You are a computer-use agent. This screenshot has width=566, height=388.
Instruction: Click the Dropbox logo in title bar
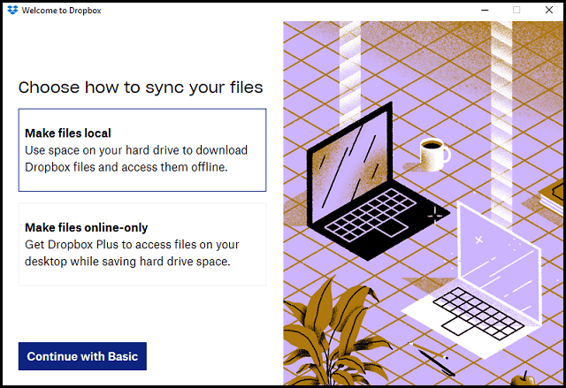pos(12,10)
